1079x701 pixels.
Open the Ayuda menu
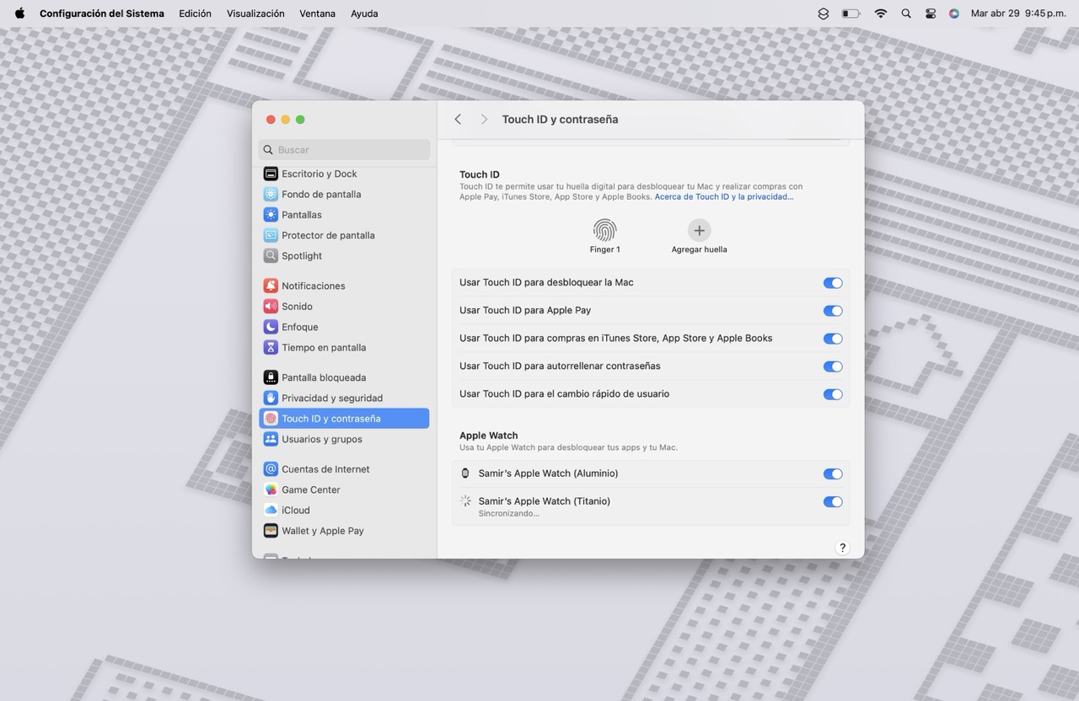[364, 13]
